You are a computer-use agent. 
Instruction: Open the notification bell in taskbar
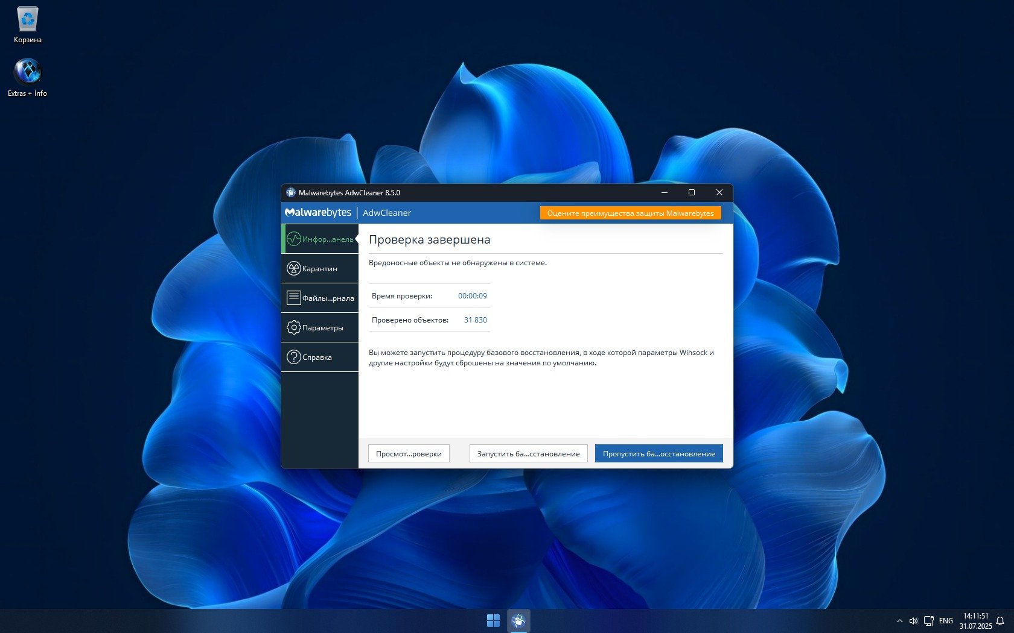click(1000, 621)
